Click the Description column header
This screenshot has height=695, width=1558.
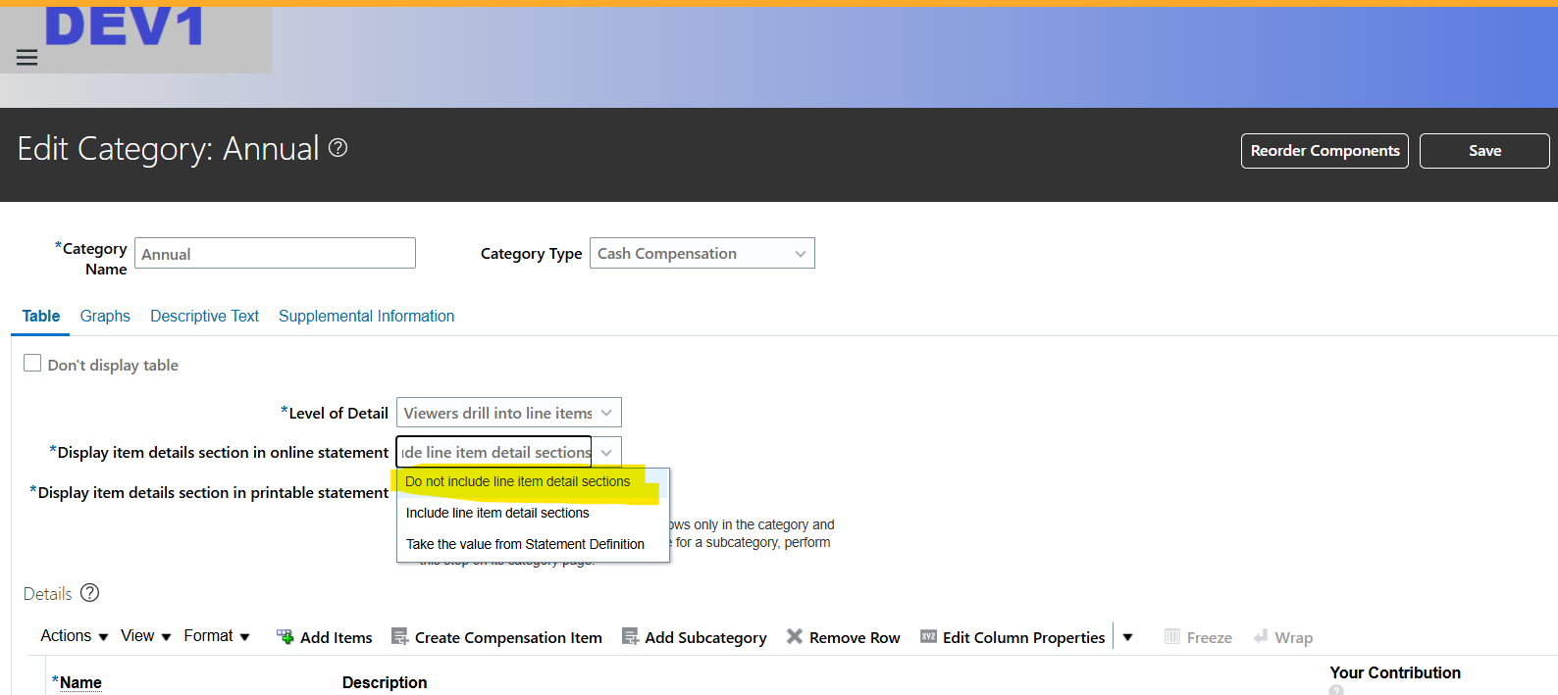coord(385,682)
